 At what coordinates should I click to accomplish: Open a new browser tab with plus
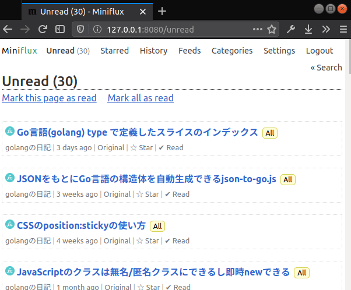pyautogui.click(x=162, y=11)
